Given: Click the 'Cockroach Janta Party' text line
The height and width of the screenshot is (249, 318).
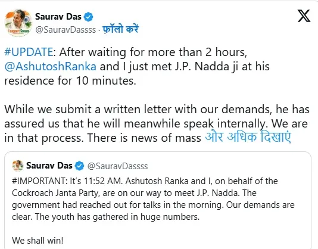Looking at the screenshot, I should point(134,193).
